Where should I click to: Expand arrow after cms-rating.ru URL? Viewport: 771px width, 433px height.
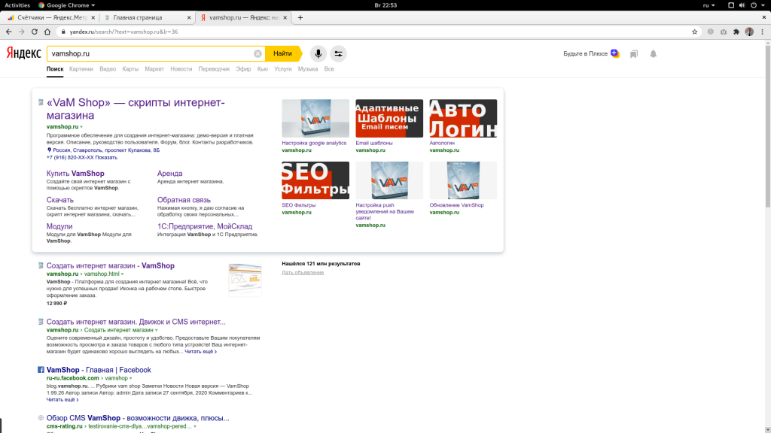195,427
